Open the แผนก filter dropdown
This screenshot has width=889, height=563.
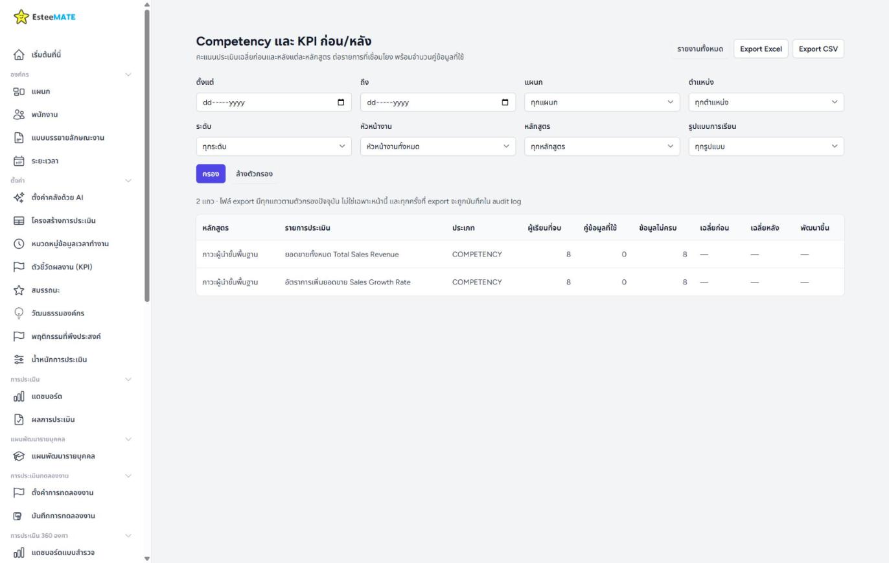click(x=602, y=102)
